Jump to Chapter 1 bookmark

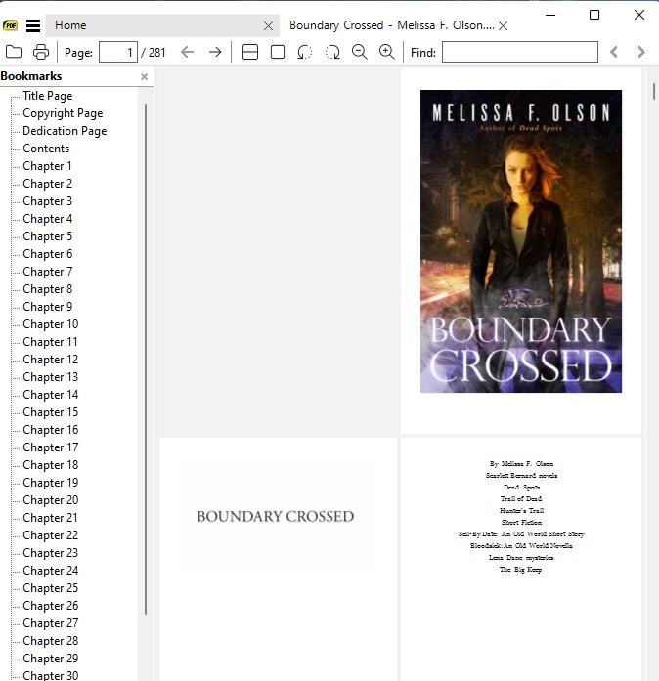coord(47,166)
